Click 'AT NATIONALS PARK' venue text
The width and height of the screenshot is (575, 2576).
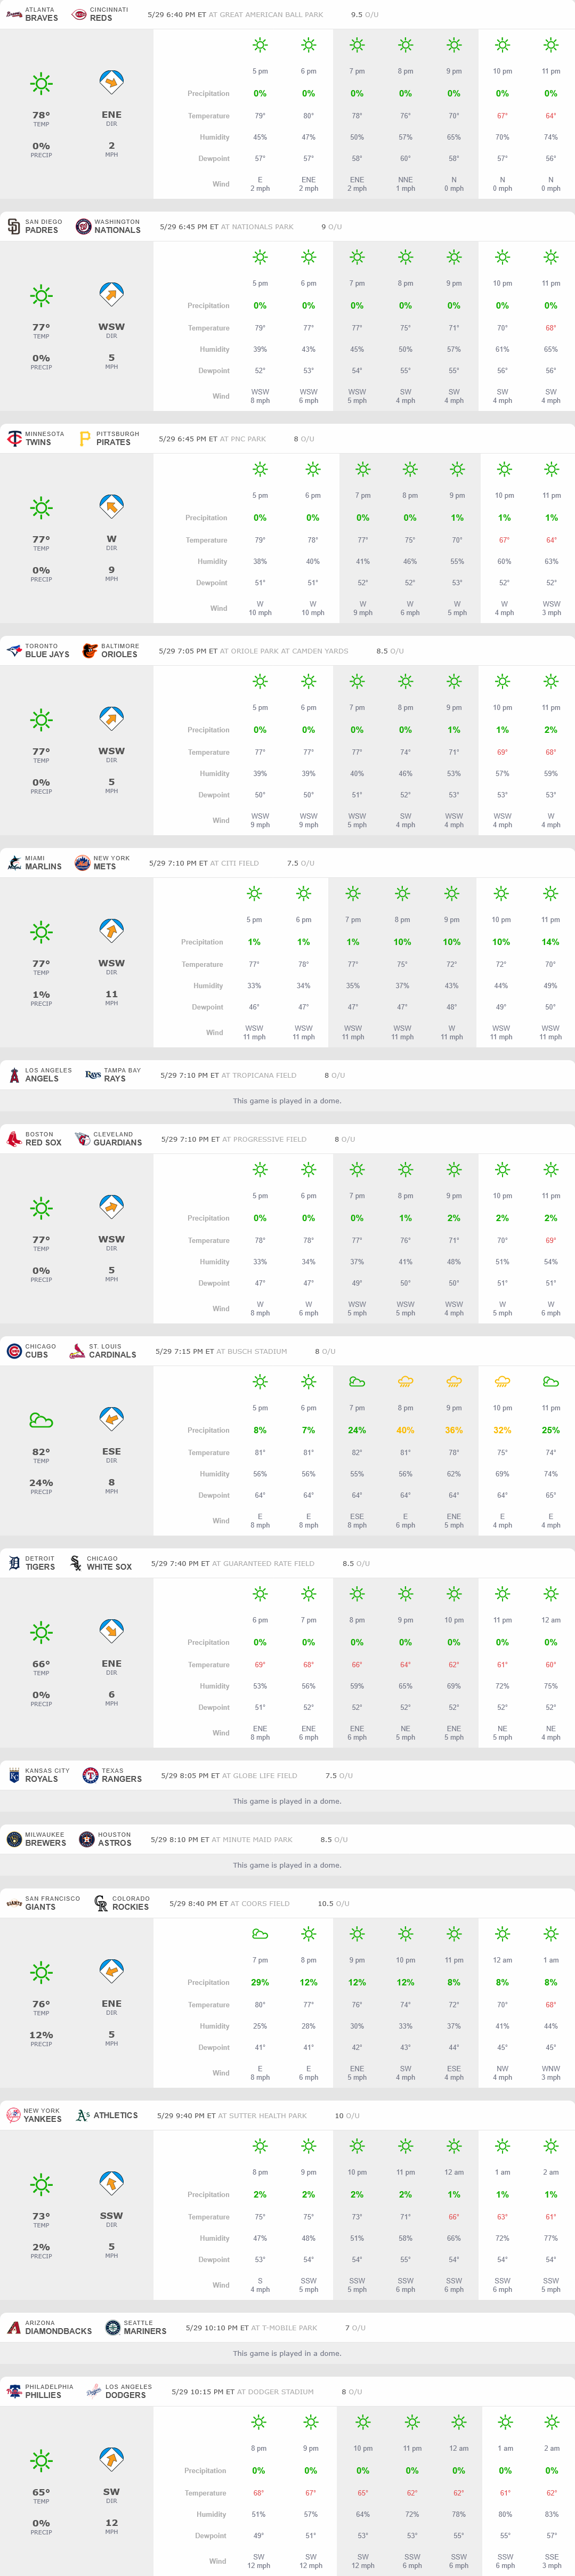[x=257, y=227]
